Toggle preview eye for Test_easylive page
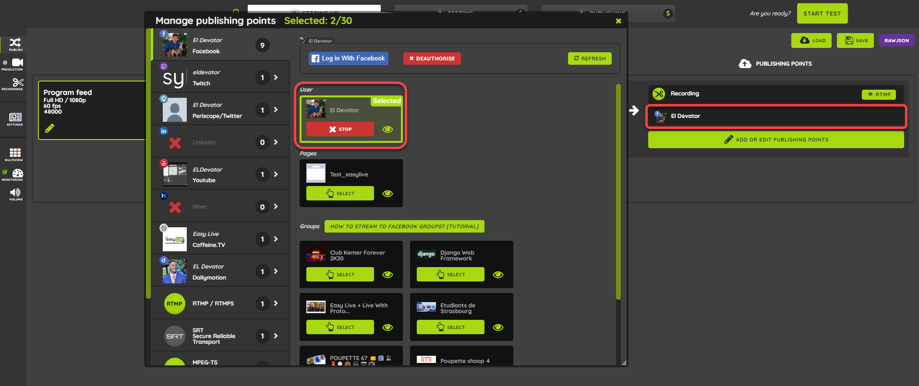Image resolution: width=919 pixels, height=386 pixels. click(387, 193)
